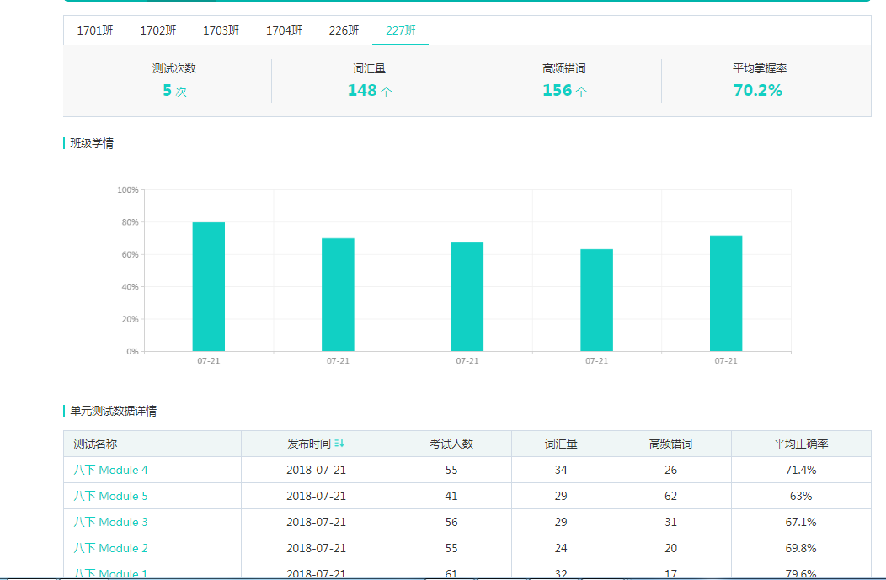Image resolution: width=886 pixels, height=580 pixels.
Task: Click Module 3 error word count 31
Action: point(670,522)
